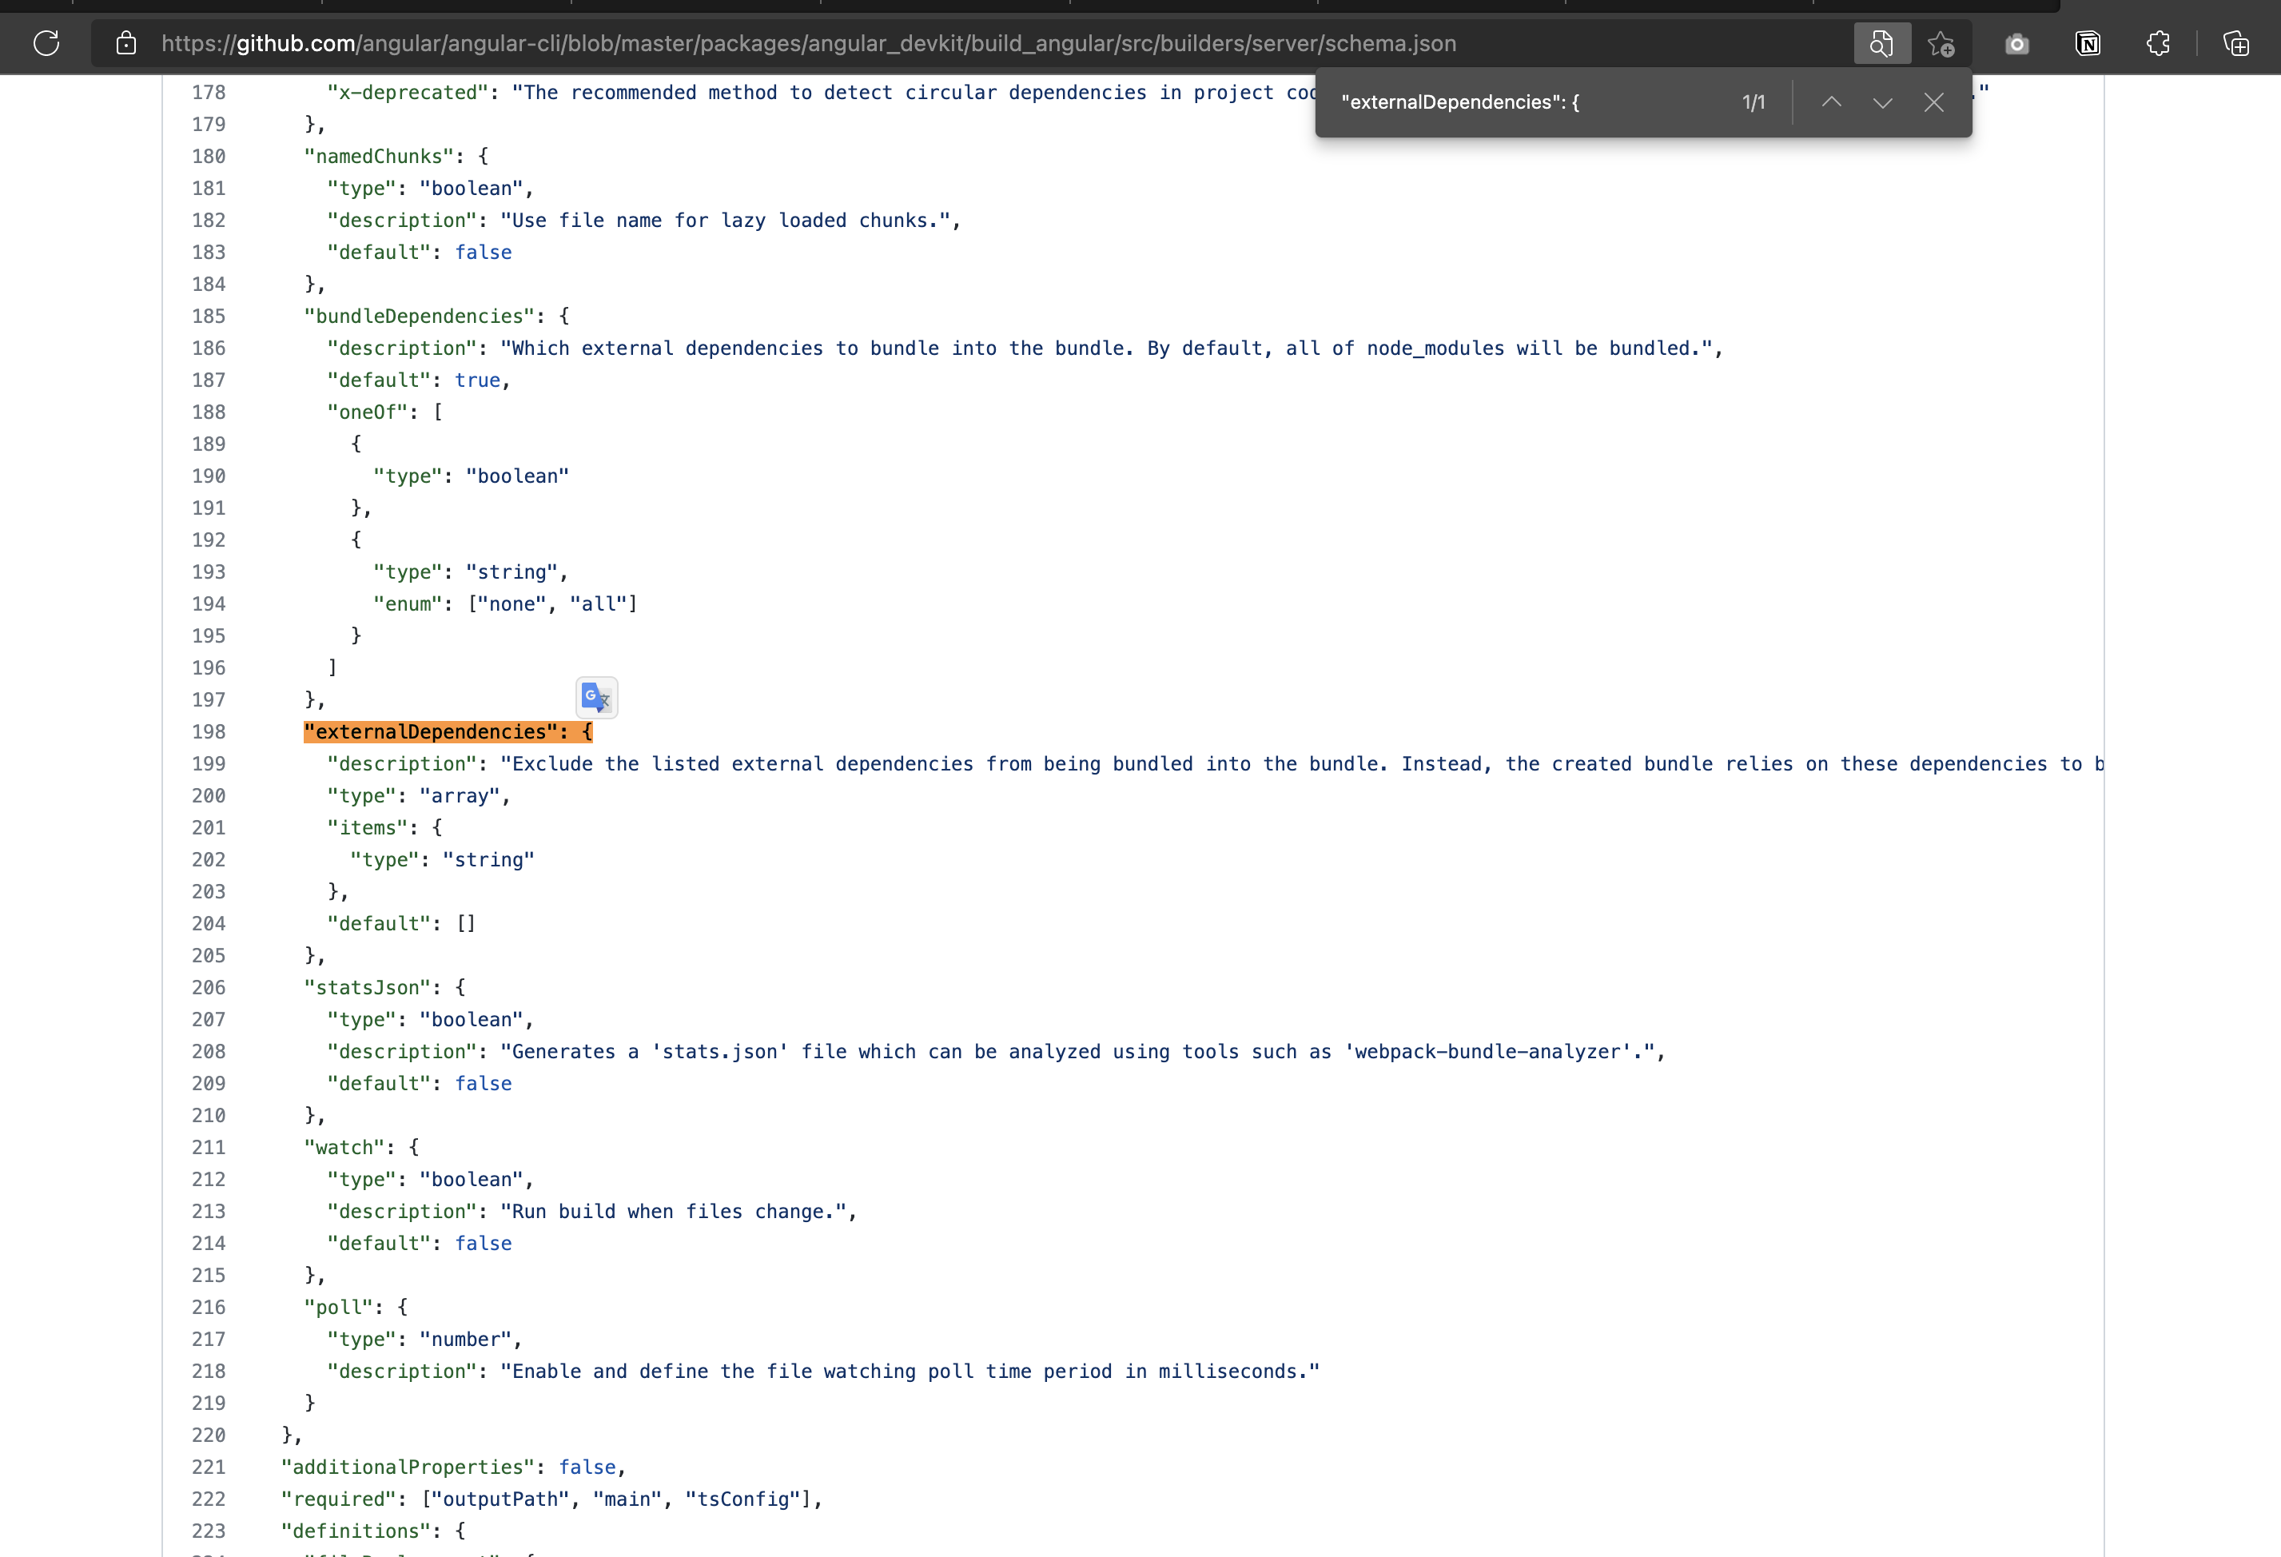Screen dimensions: 2281x1557
Task: Click the "bundleDependencies" key text
Action: (x=419, y=316)
